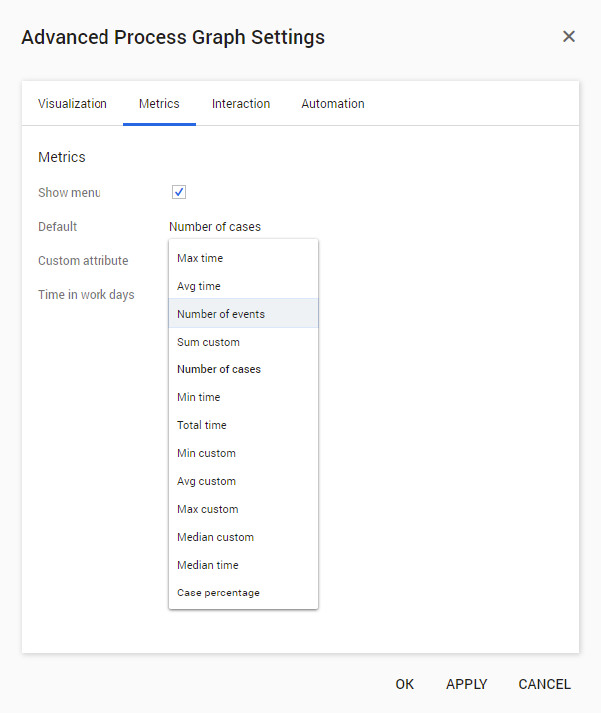
Task: Click the APPLY button
Action: tap(467, 684)
